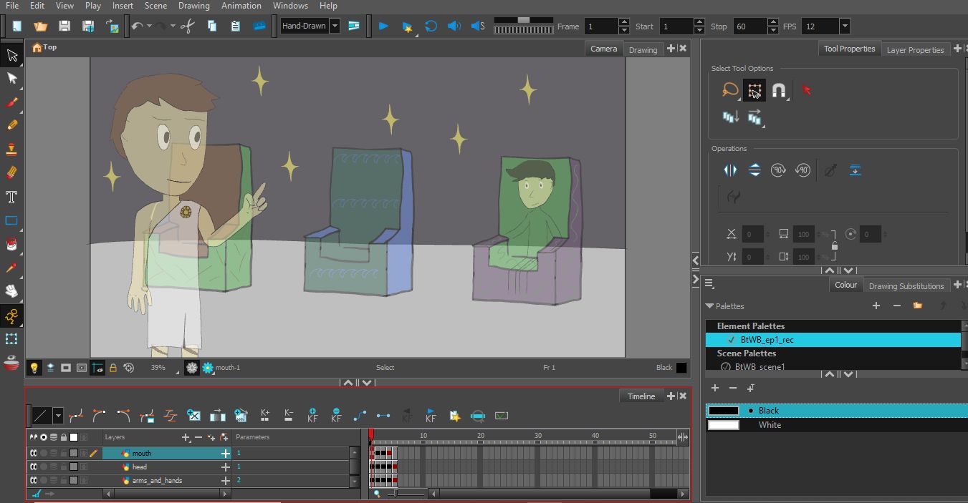The height and width of the screenshot is (503, 968).
Task: Switch to Drawing Substitutions tab
Action: (x=906, y=285)
